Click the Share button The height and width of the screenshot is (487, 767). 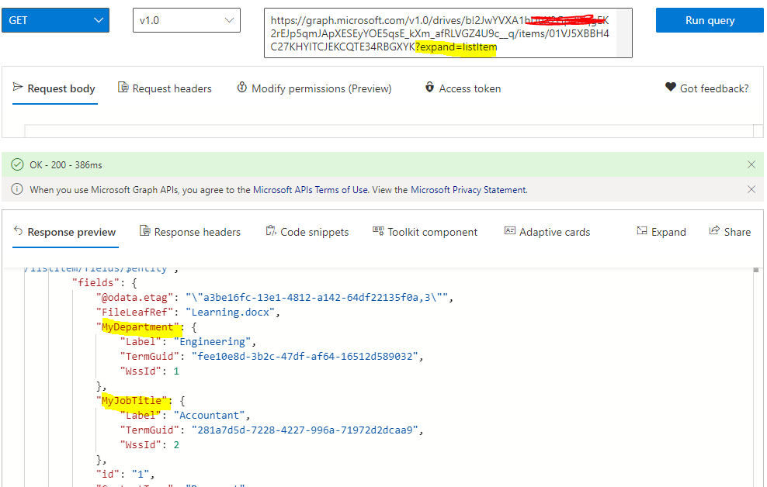(x=730, y=232)
